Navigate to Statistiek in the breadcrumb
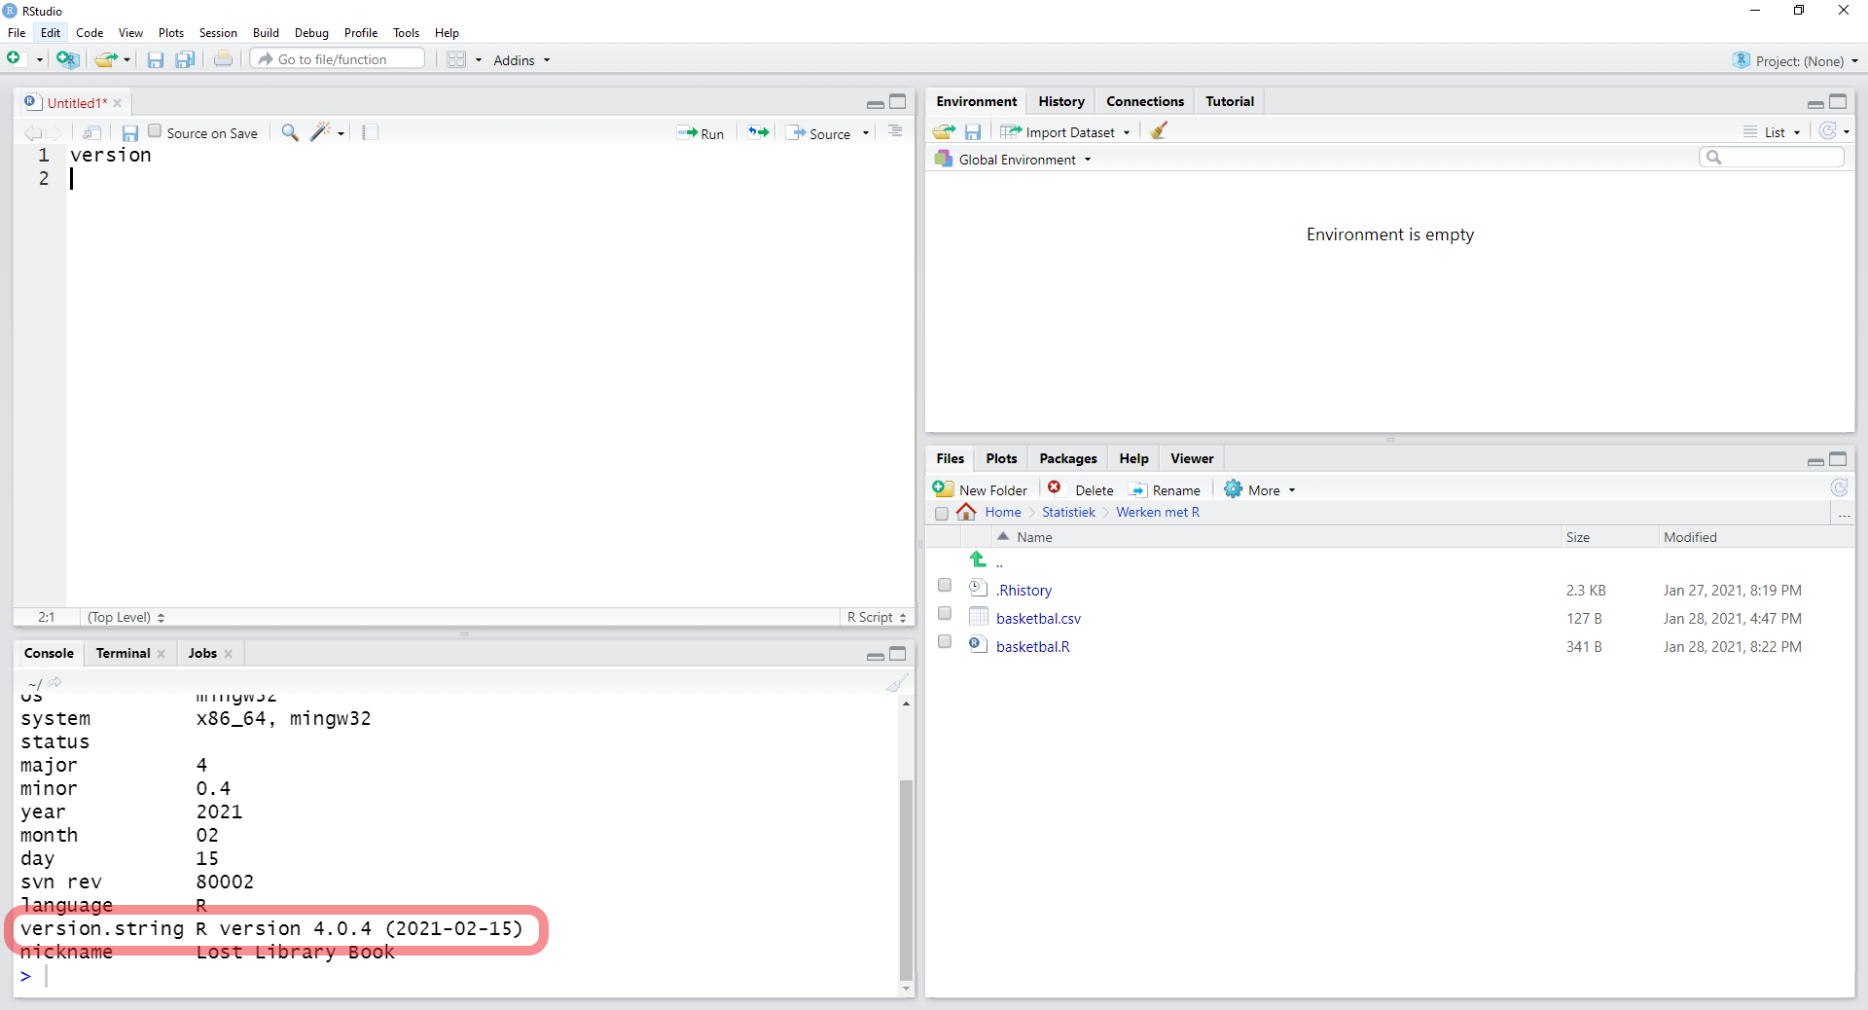This screenshot has width=1868, height=1010. (1068, 512)
